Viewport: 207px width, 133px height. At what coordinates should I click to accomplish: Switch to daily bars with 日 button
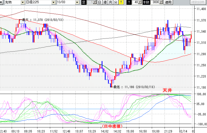pyautogui.click(x=99, y=2)
